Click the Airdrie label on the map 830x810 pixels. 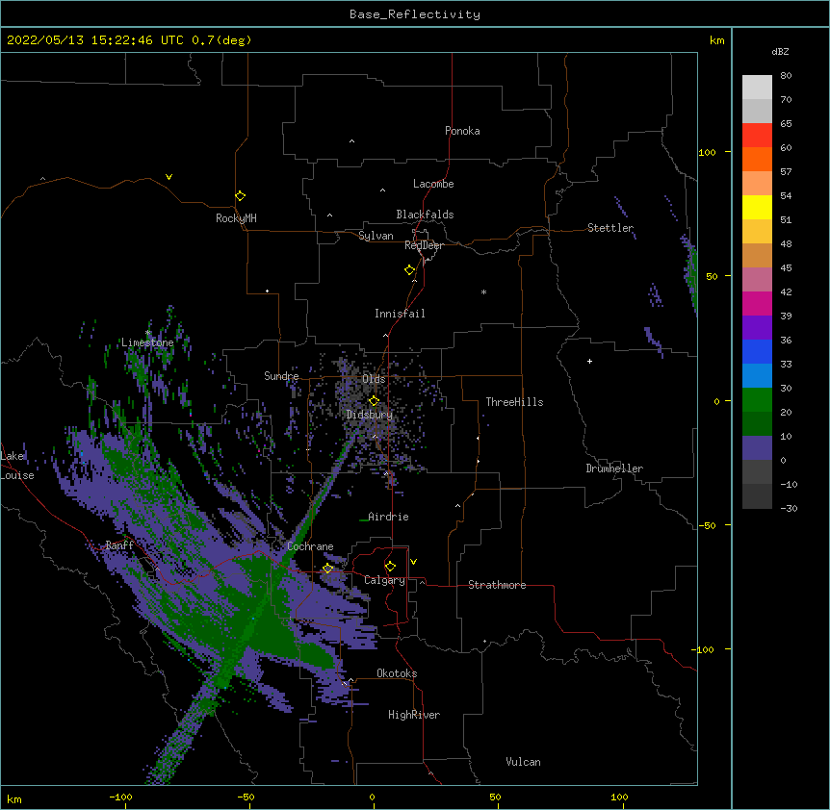(x=388, y=517)
